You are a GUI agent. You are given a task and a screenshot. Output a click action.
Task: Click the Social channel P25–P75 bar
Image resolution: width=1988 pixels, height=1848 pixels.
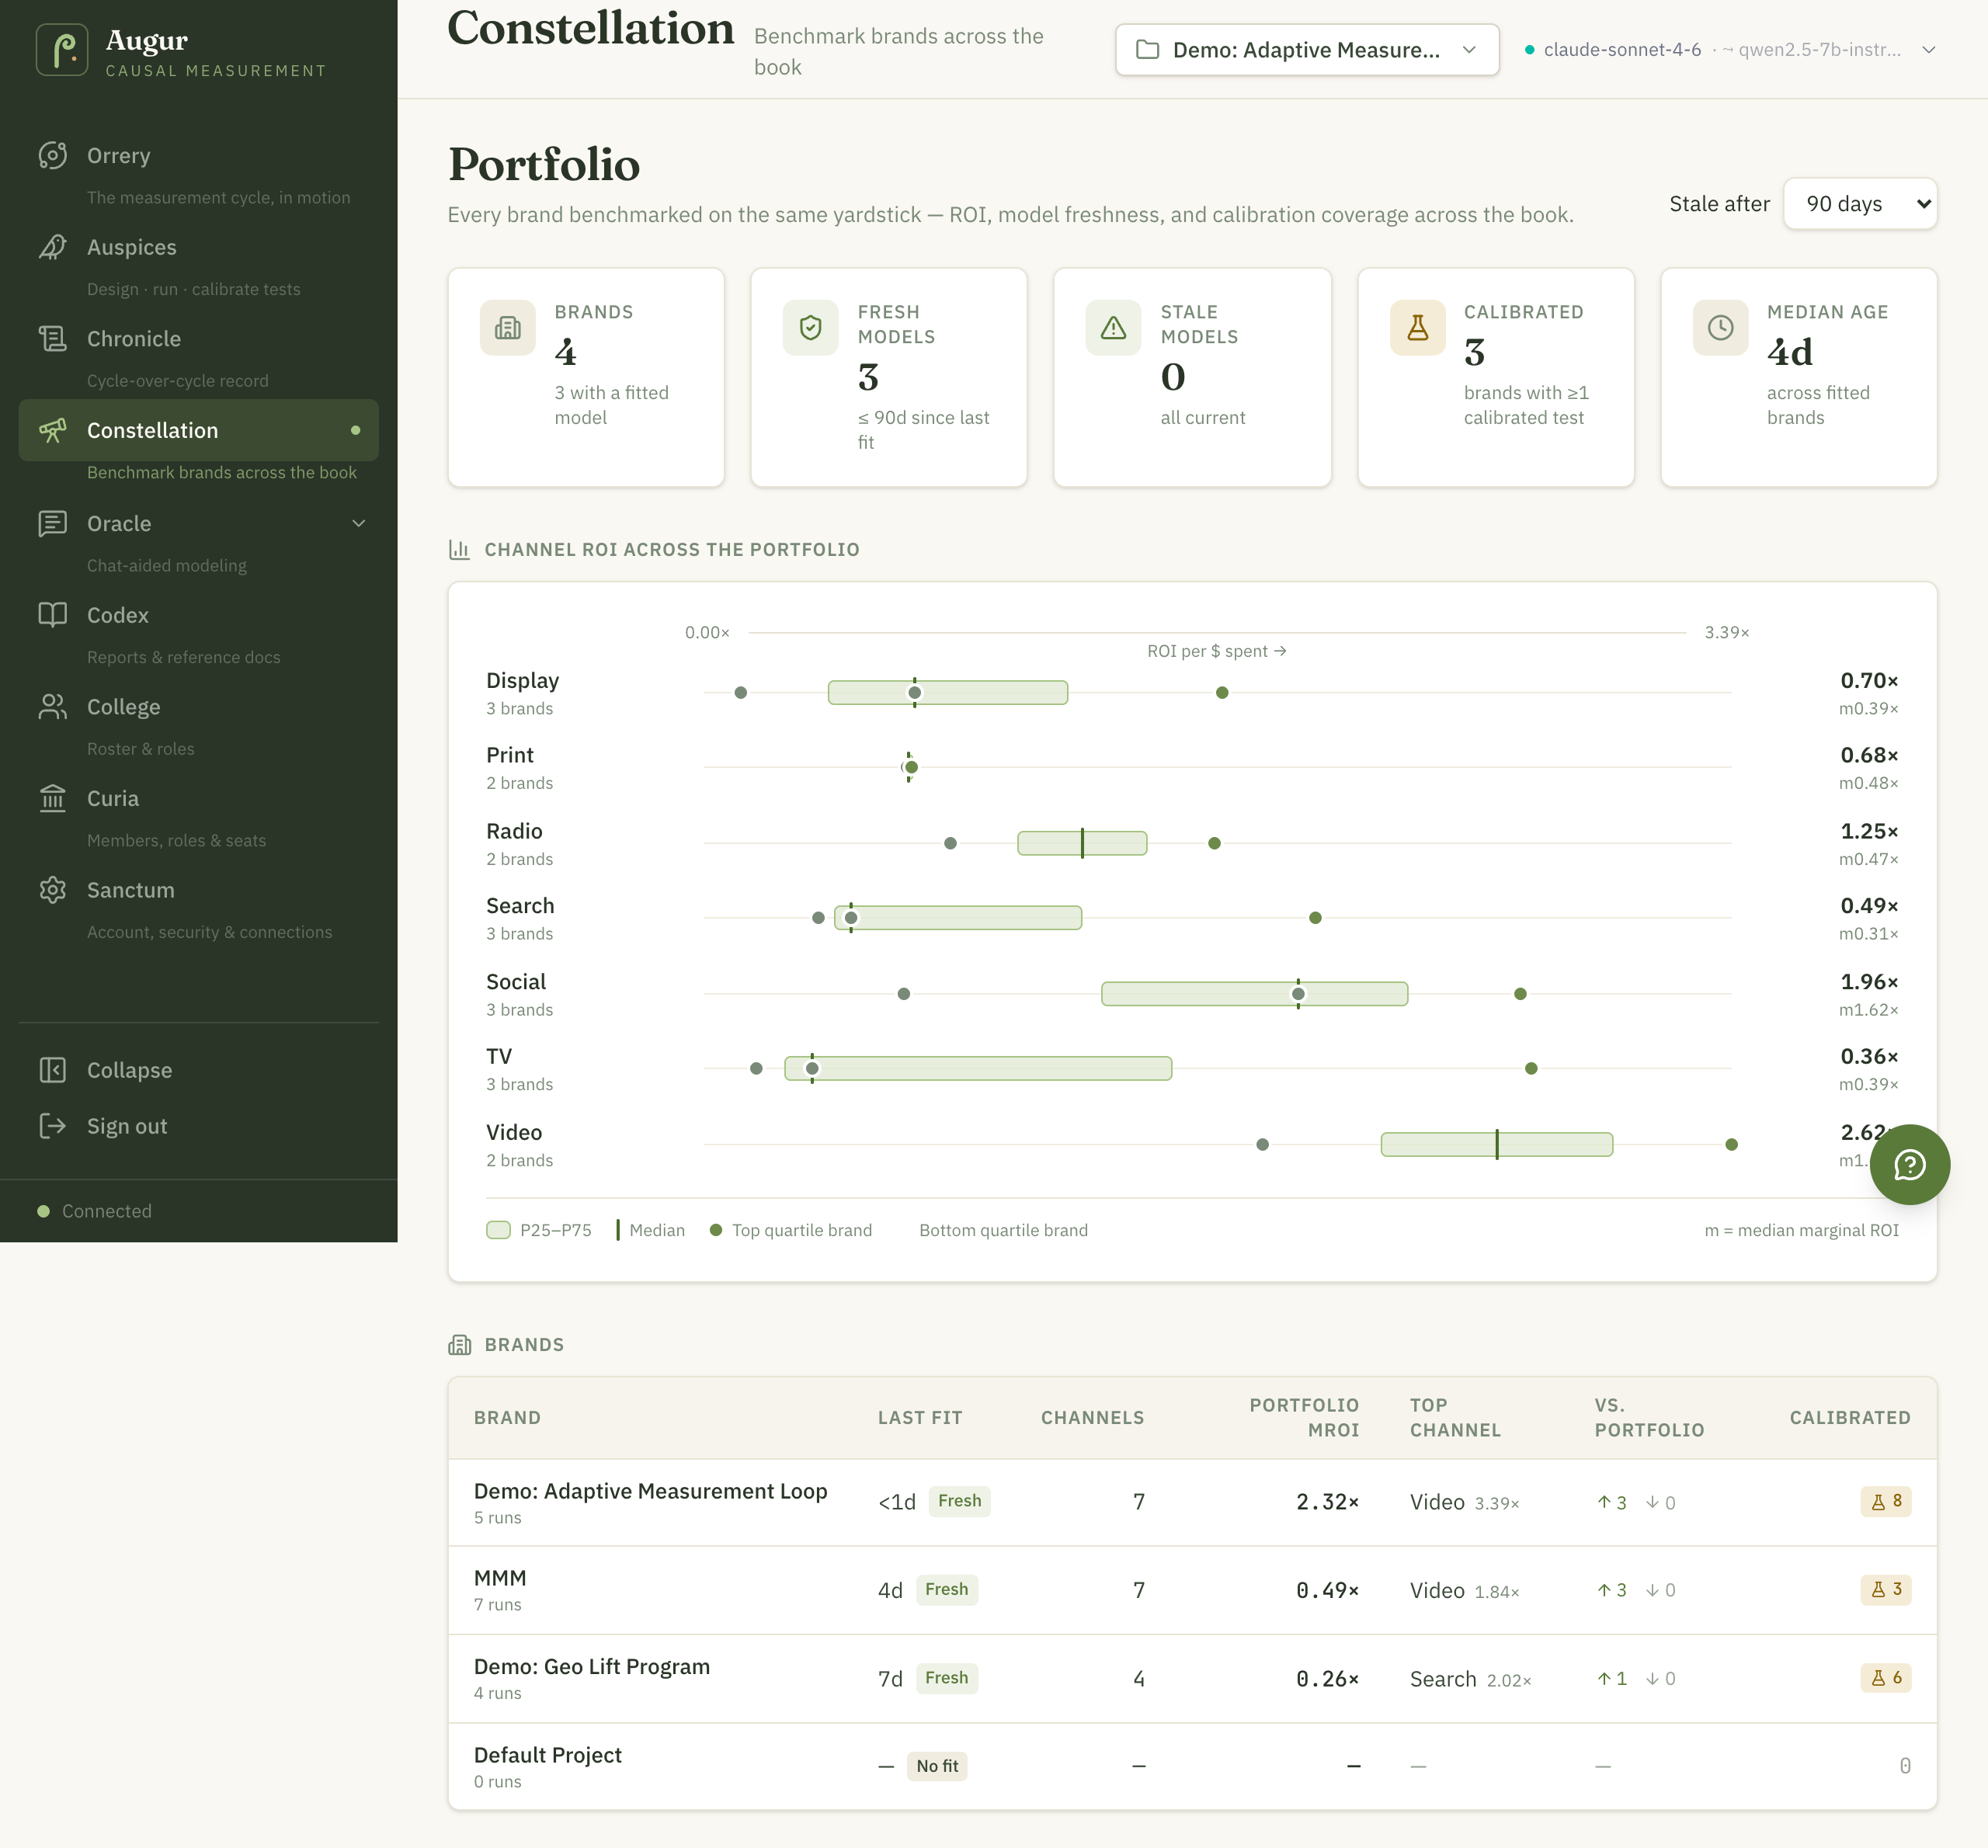(1255, 993)
